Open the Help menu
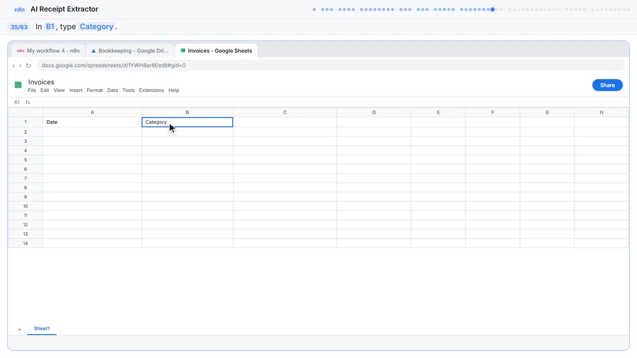This screenshot has height=358, width=637. tap(174, 90)
